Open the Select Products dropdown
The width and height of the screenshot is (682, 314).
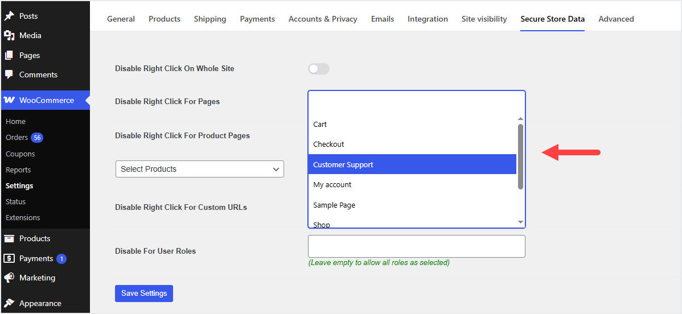tap(199, 169)
